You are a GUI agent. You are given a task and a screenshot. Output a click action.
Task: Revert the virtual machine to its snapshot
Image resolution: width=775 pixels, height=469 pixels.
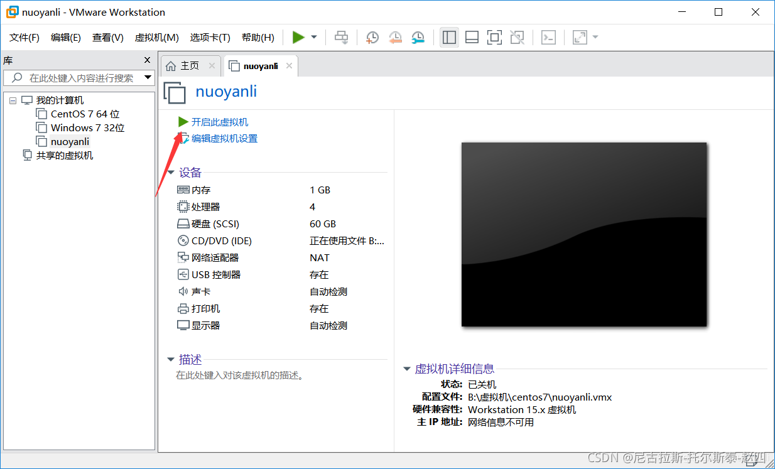(395, 37)
